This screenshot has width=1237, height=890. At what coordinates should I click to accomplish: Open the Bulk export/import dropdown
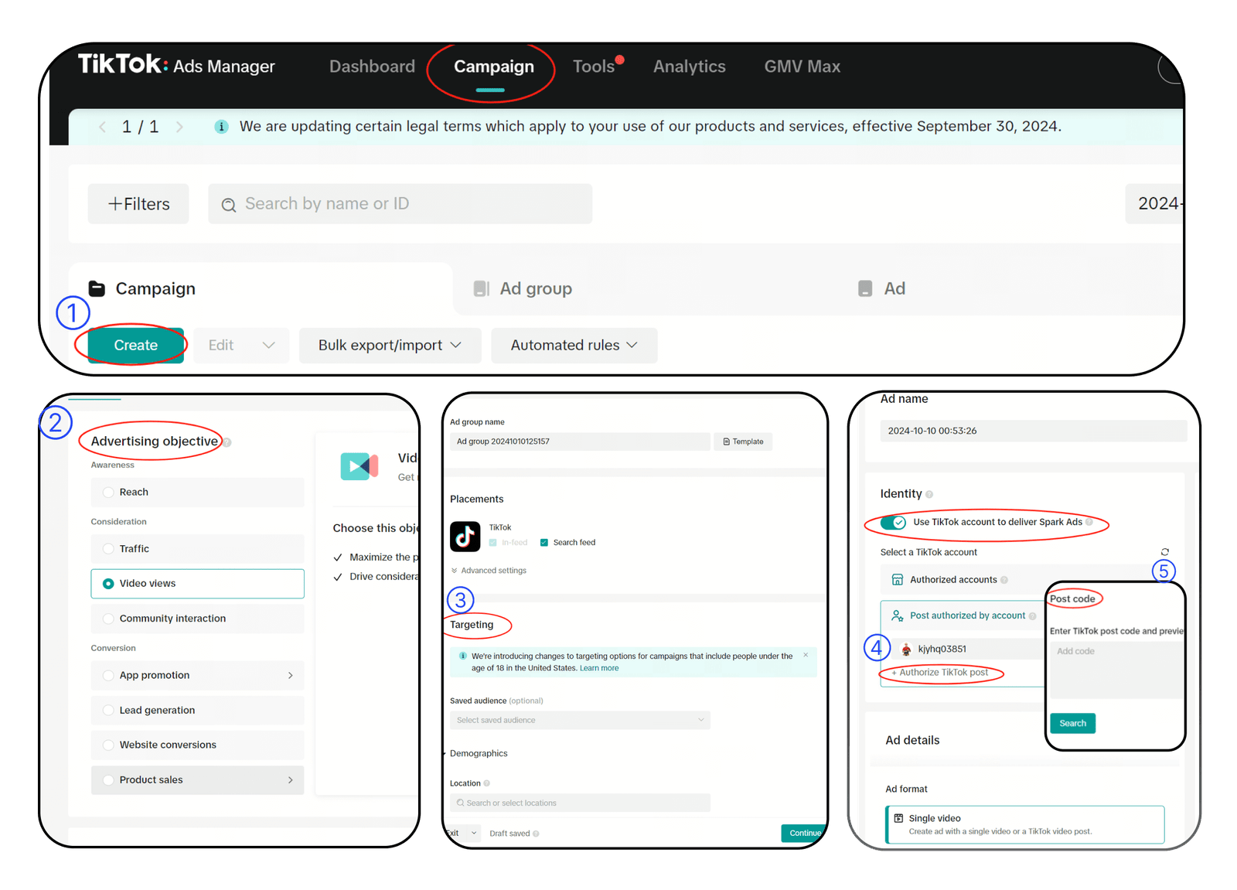click(390, 346)
